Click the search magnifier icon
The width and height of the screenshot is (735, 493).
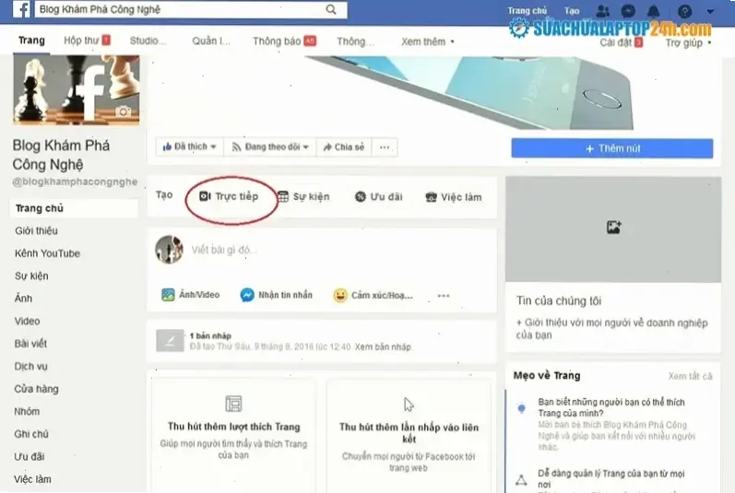pos(331,9)
